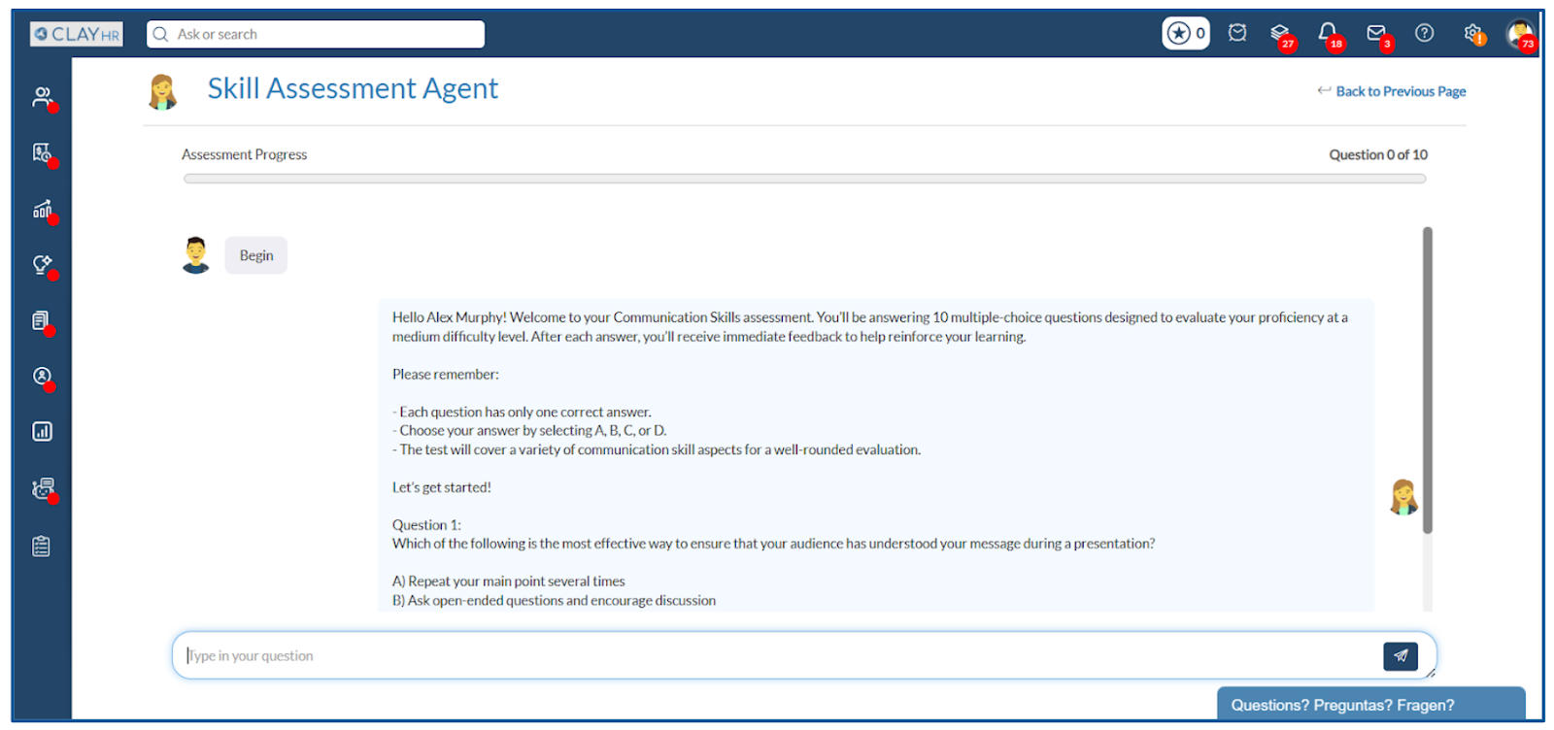Click the chat conversation scrollbar
Viewport: 1554px width, 730px height.
coord(1428,381)
